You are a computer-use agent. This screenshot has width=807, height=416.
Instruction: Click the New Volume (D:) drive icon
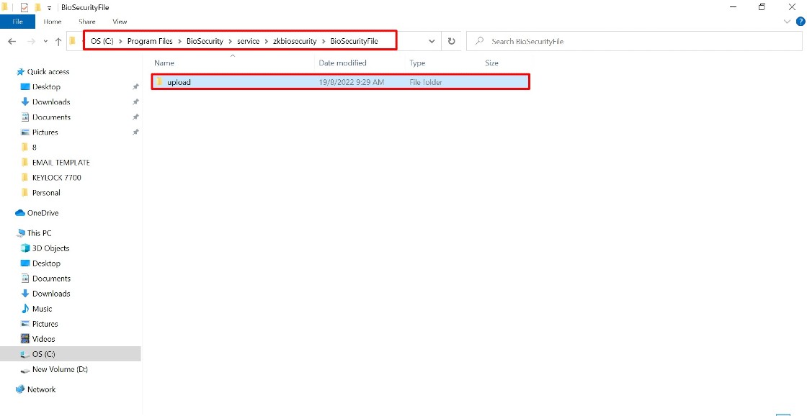(x=24, y=370)
